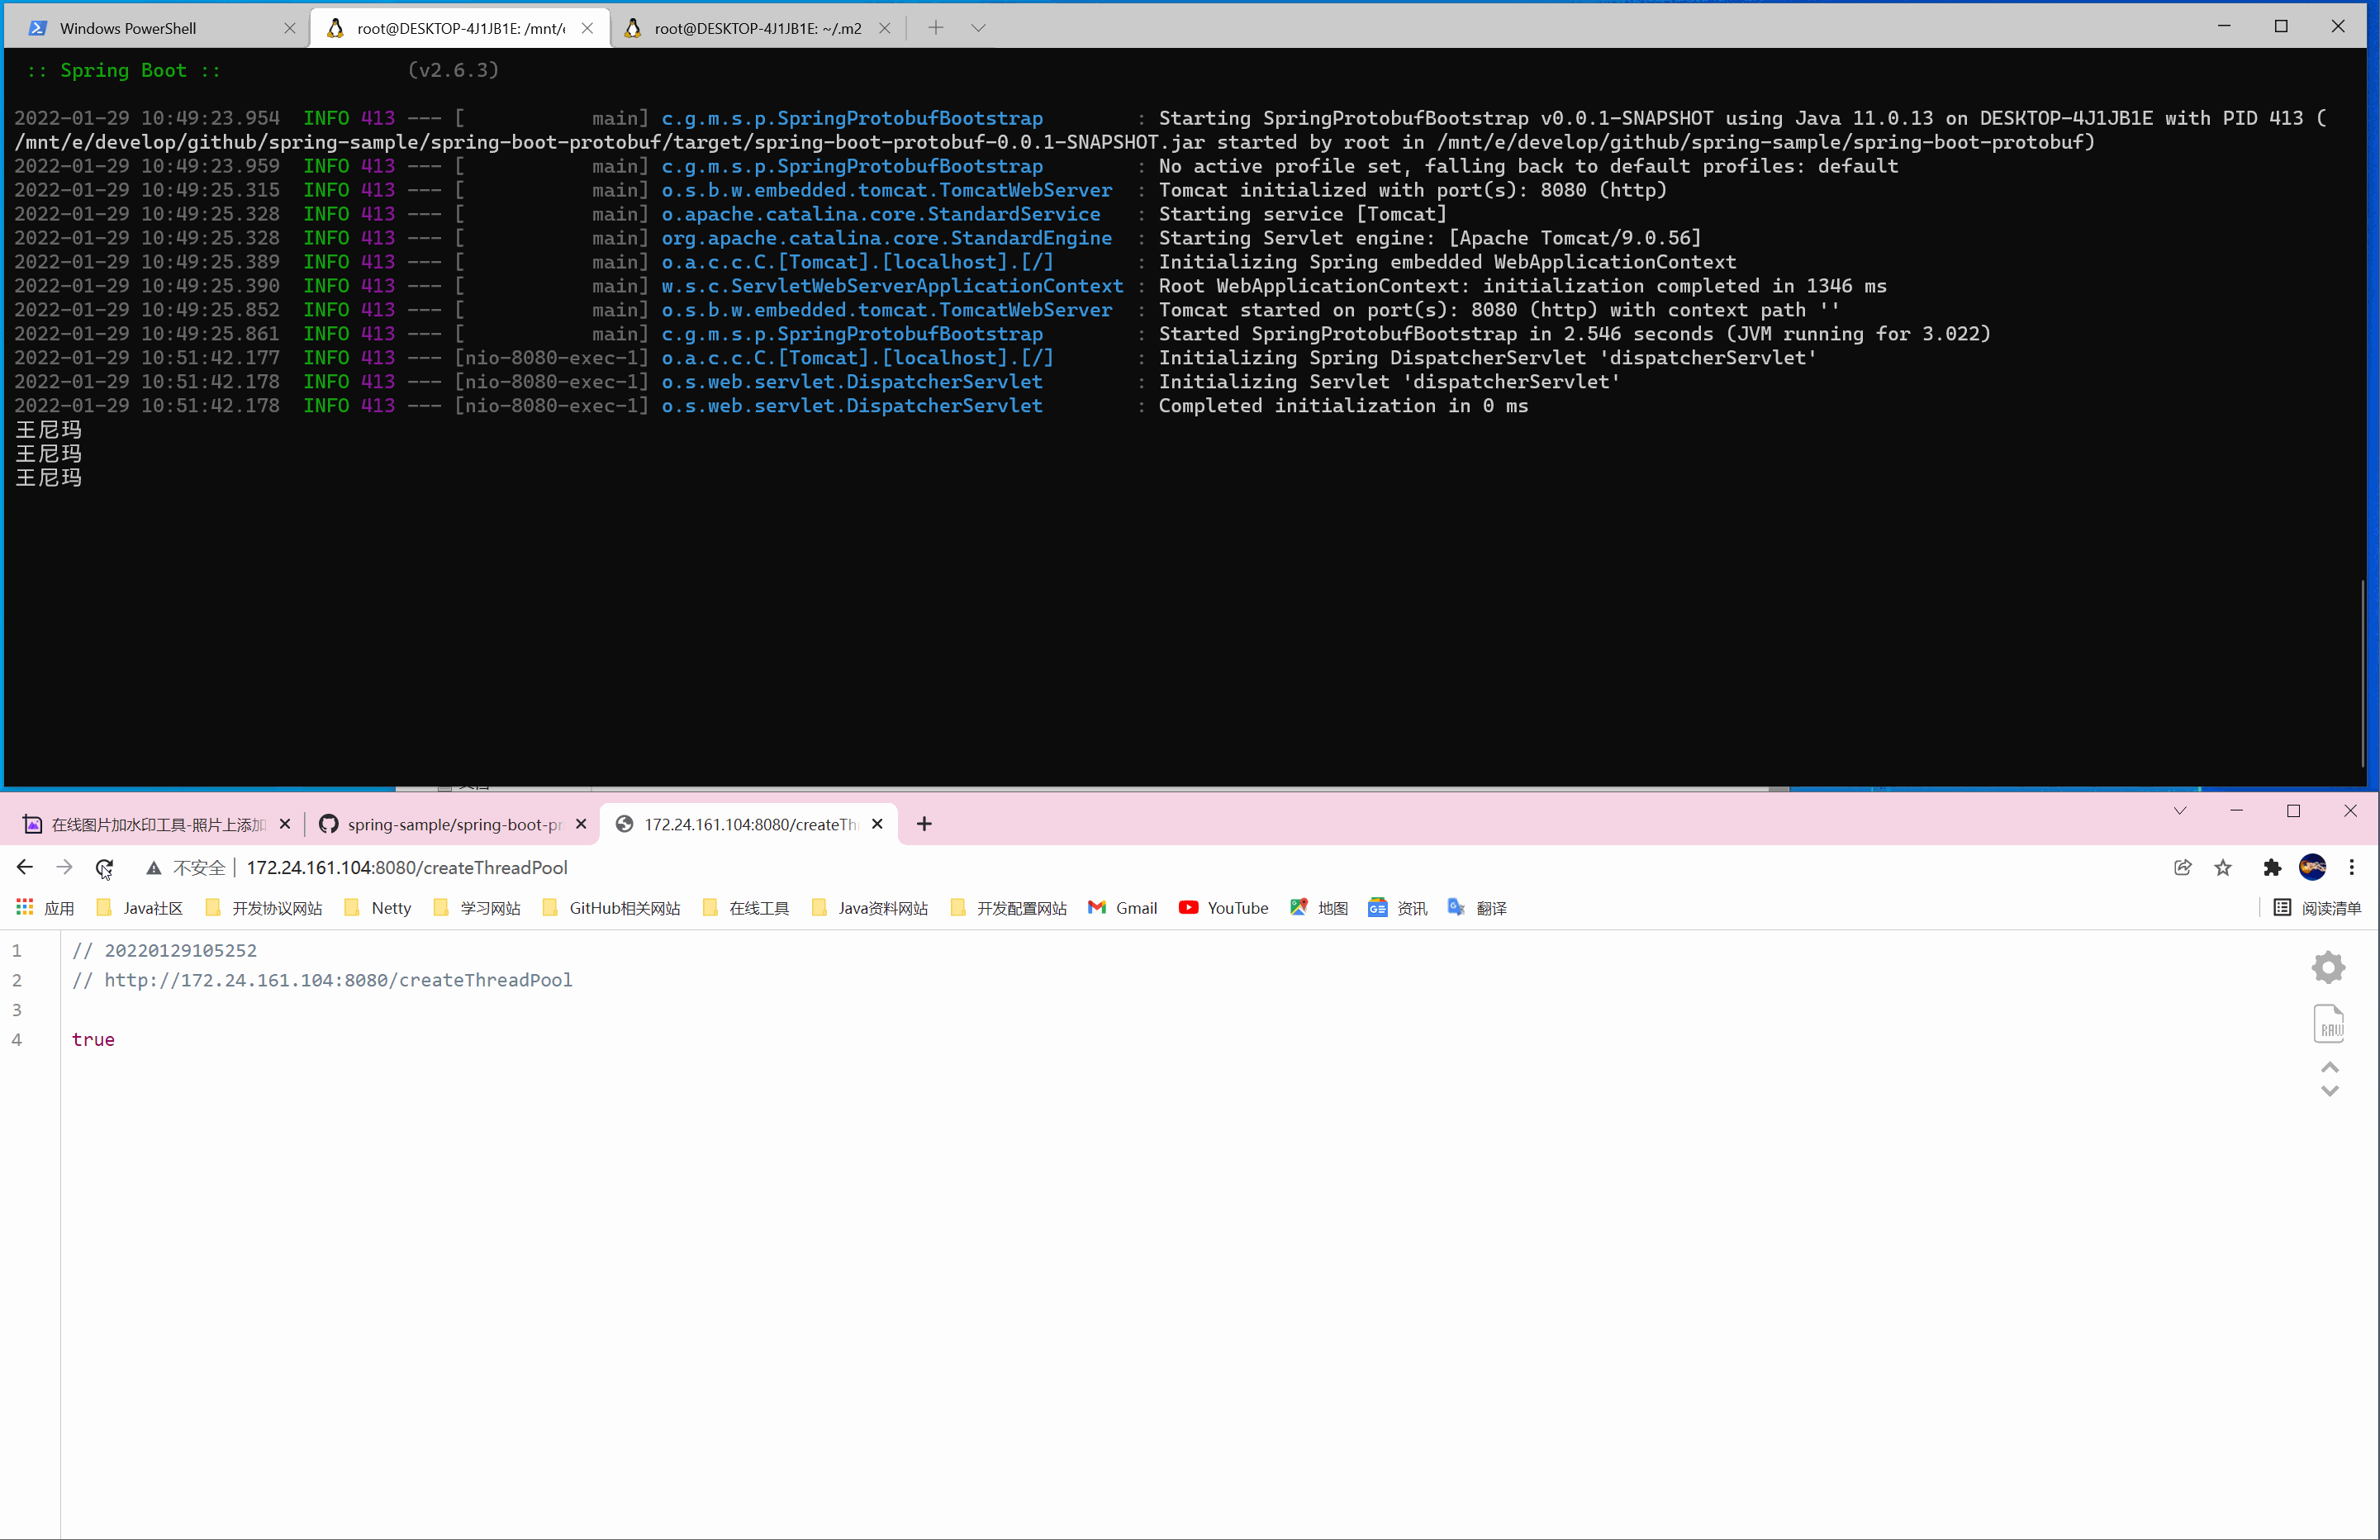Screen dimensions: 2380x1540
Task: Collapse all JSON nodes with up chevron
Action: (x=2329, y=1067)
